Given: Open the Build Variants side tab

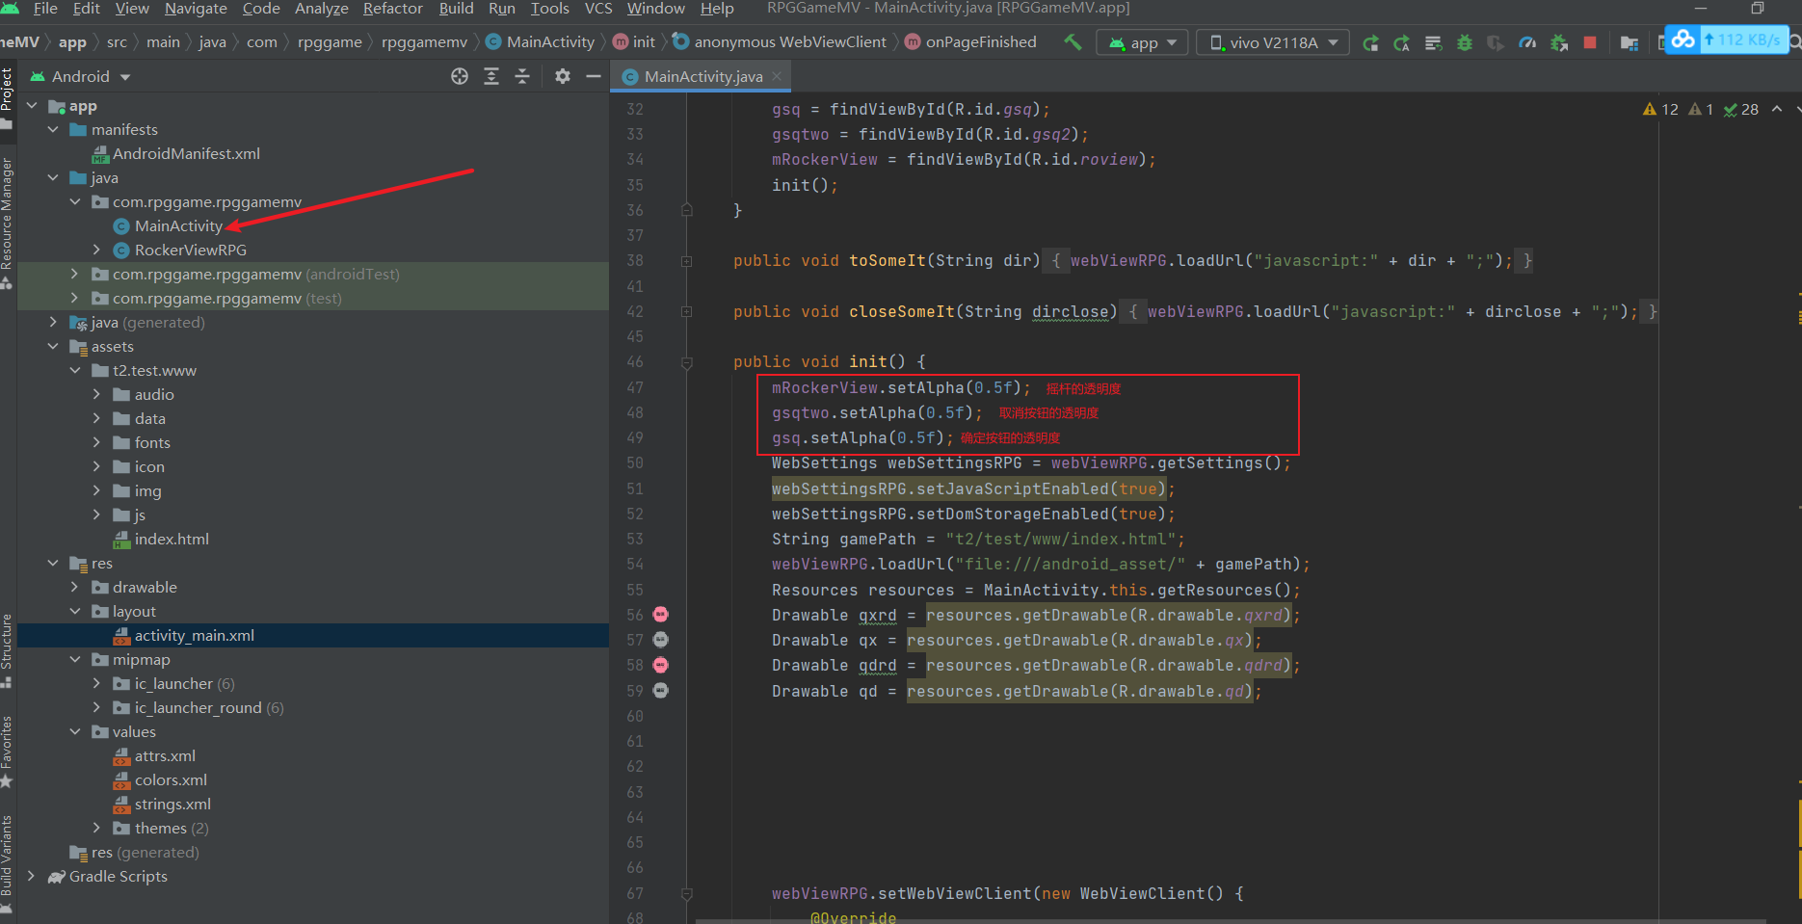Looking at the screenshot, I should 8,862.
